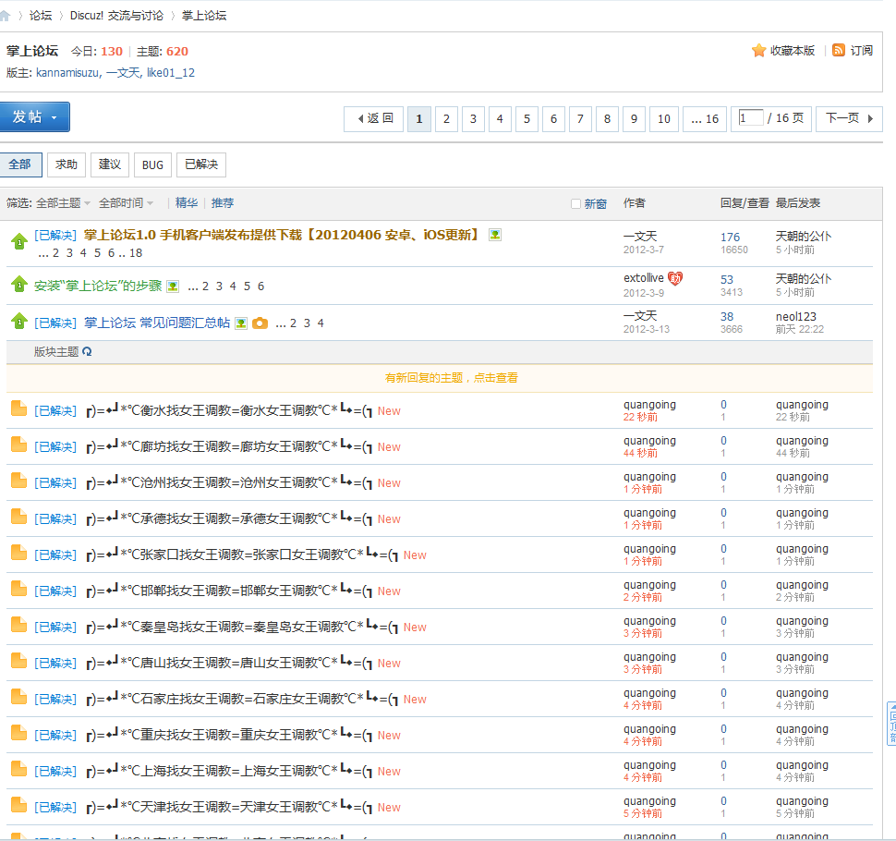Click the star icon beside 收藏本版
Image resolution: width=896 pixels, height=841 pixels.
point(759,50)
